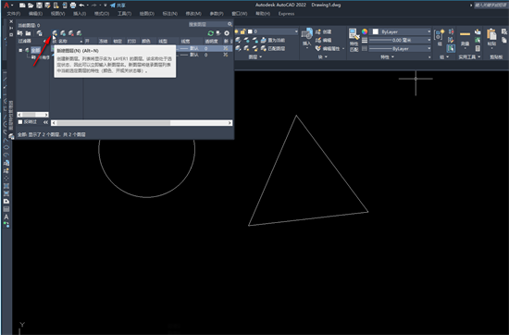Open the 格式(O) menu
This screenshot has height=335, width=509.
point(102,14)
